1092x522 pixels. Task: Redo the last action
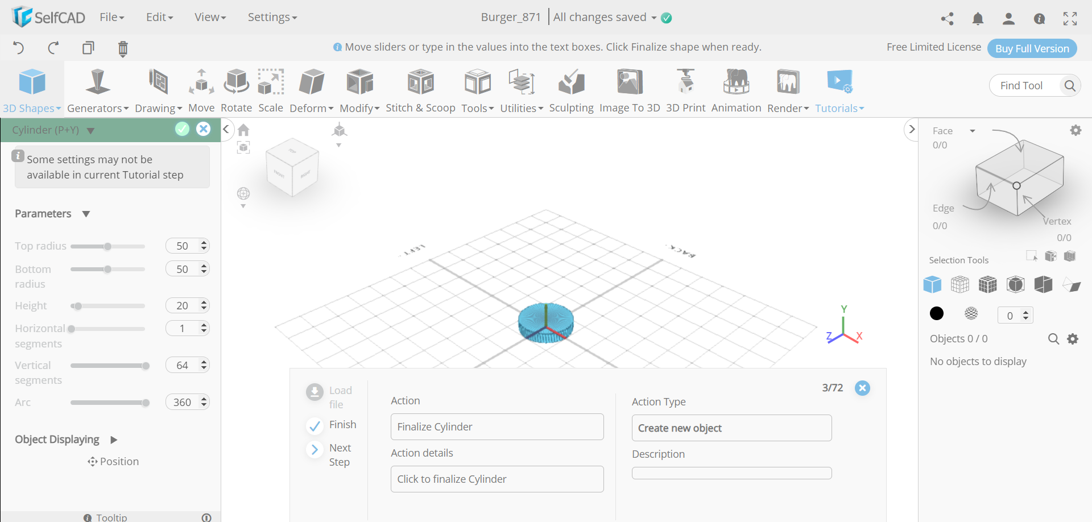tap(53, 48)
